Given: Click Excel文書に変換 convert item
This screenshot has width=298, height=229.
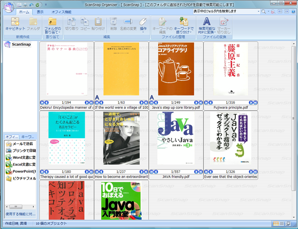Looking at the screenshot, I should click(x=21, y=164).
